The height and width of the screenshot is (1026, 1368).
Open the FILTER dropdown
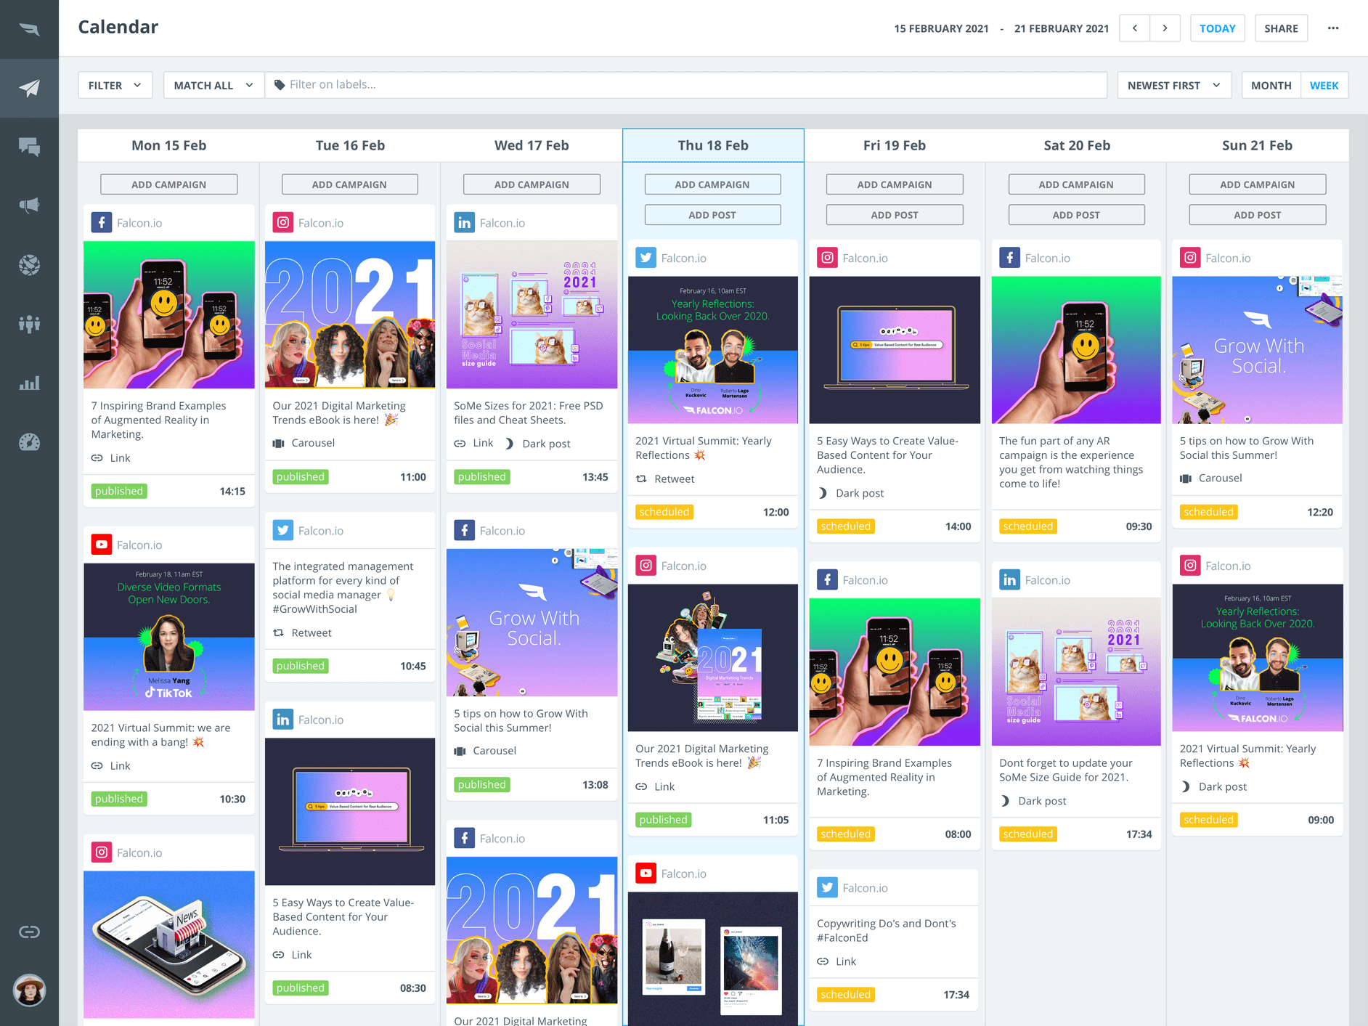tap(115, 85)
